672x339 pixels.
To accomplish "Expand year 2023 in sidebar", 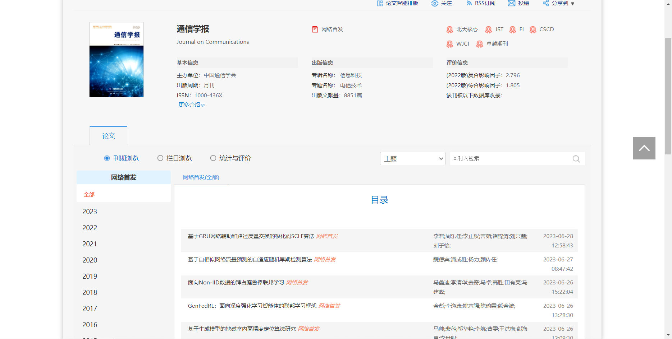I will [x=90, y=212].
